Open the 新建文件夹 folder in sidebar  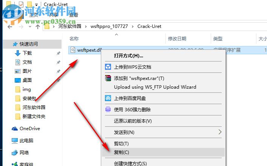[34, 116]
